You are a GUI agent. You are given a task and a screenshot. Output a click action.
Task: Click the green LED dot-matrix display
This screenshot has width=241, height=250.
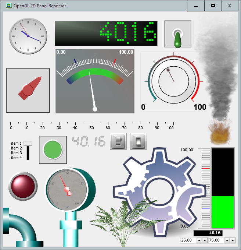(x=106, y=34)
